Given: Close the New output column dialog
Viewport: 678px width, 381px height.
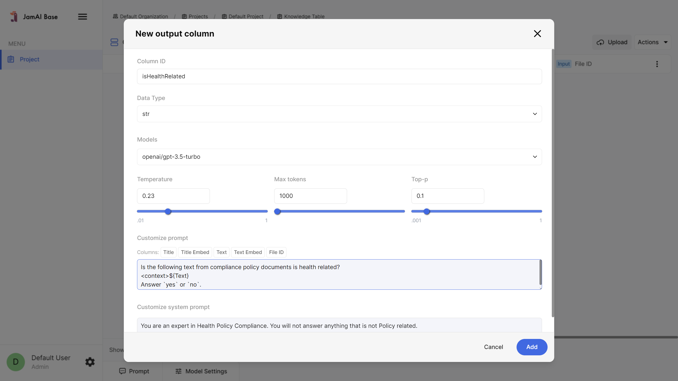Looking at the screenshot, I should pyautogui.click(x=537, y=34).
